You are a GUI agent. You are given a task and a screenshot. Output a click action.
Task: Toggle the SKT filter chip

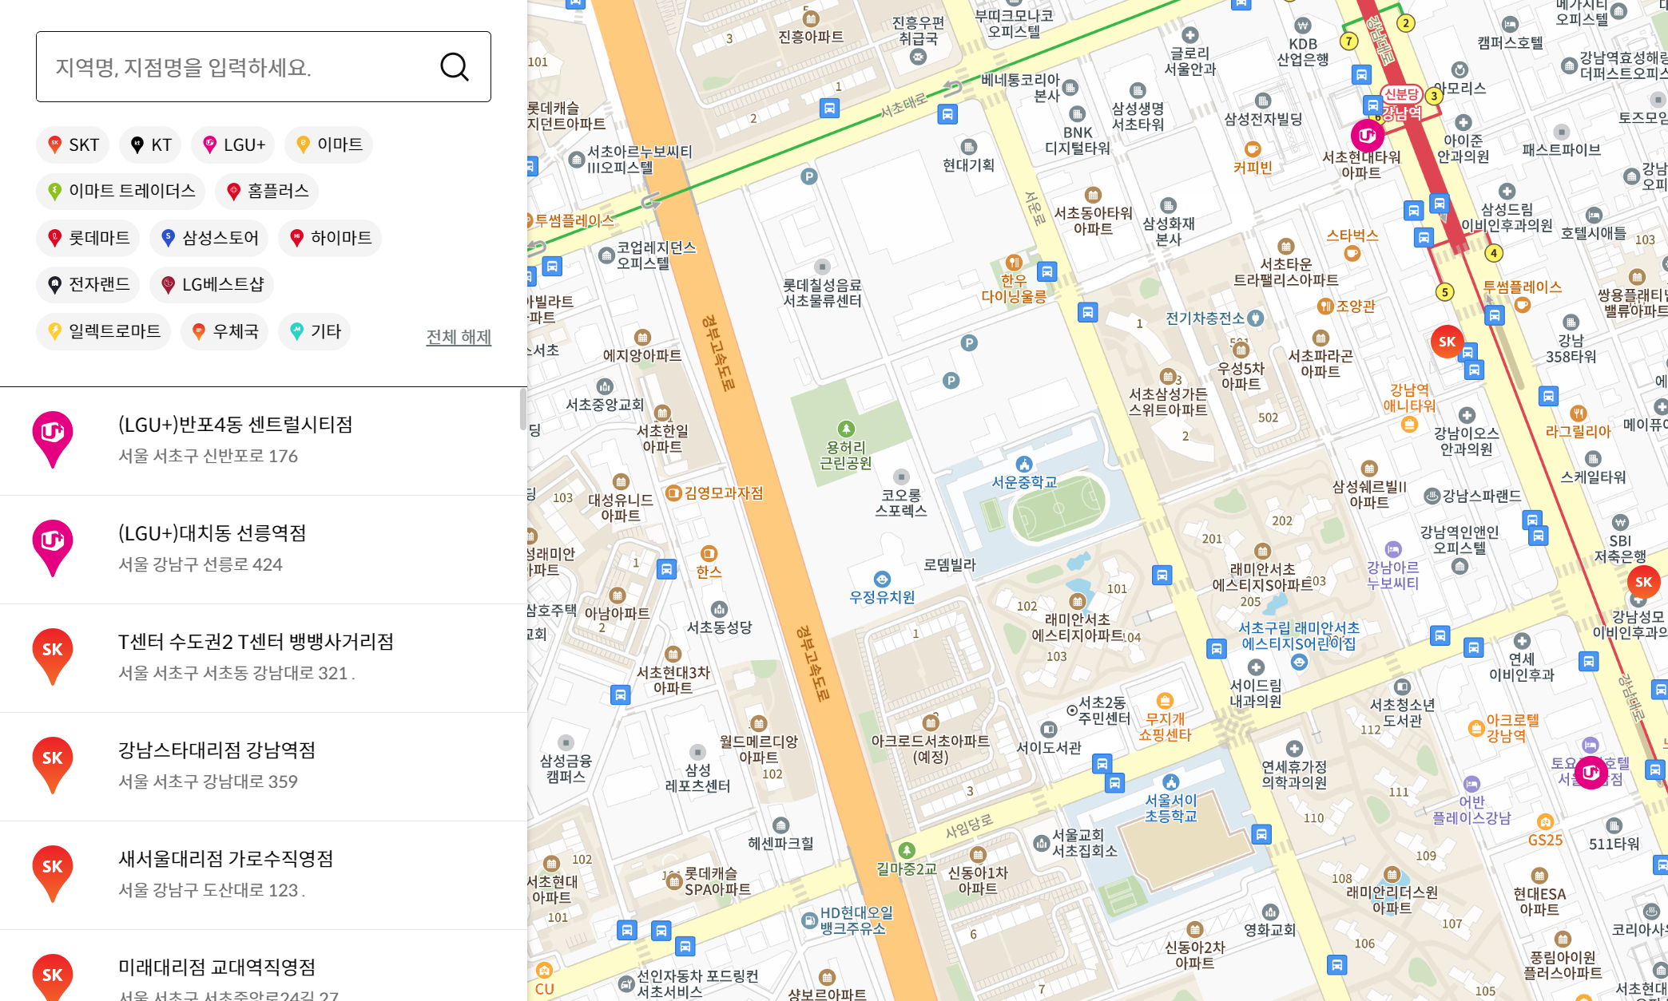click(x=73, y=145)
